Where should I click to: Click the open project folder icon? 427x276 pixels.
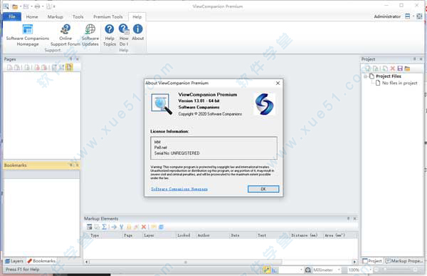coord(407,68)
